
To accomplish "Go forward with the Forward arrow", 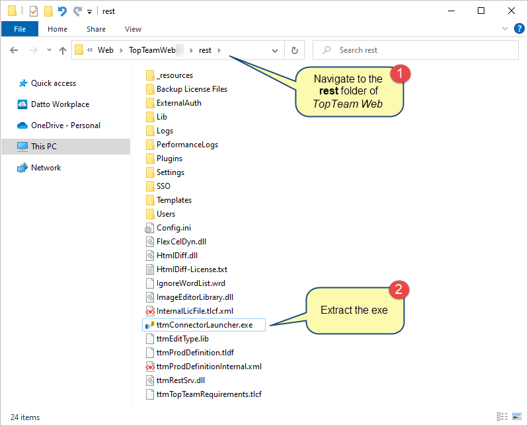I will [33, 50].
